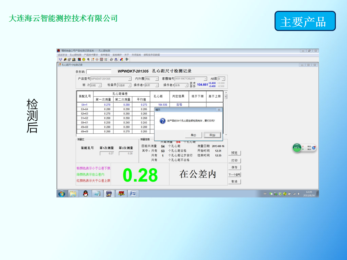The width and height of the screenshot is (347, 260).
Task: Click the 合格 result cell
Action: coord(179,105)
